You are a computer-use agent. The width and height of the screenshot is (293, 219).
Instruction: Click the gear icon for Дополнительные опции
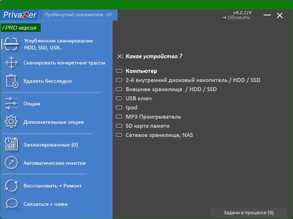coord(11,122)
